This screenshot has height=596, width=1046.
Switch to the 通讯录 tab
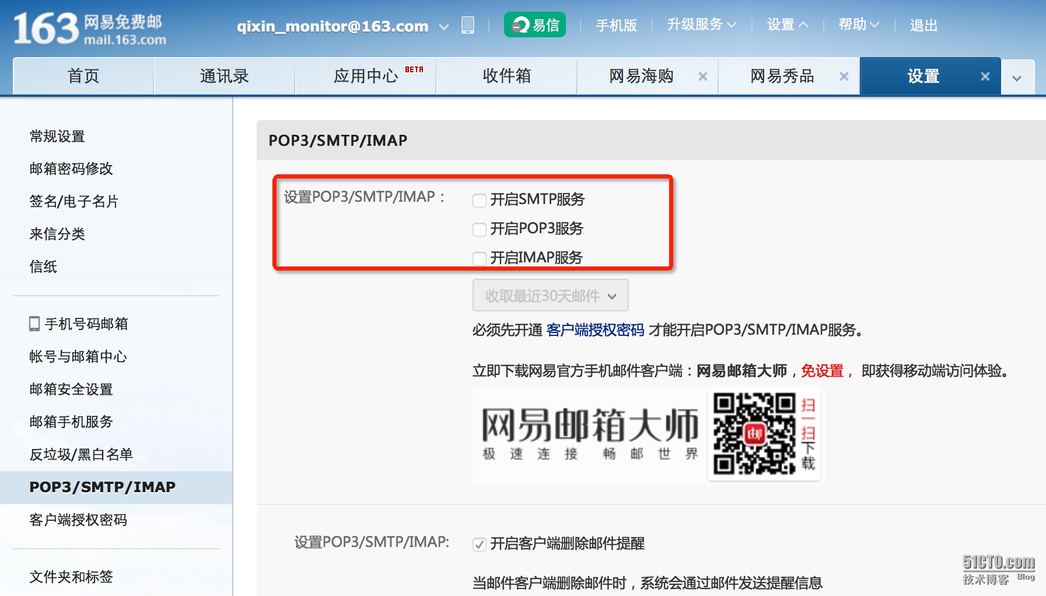point(225,76)
